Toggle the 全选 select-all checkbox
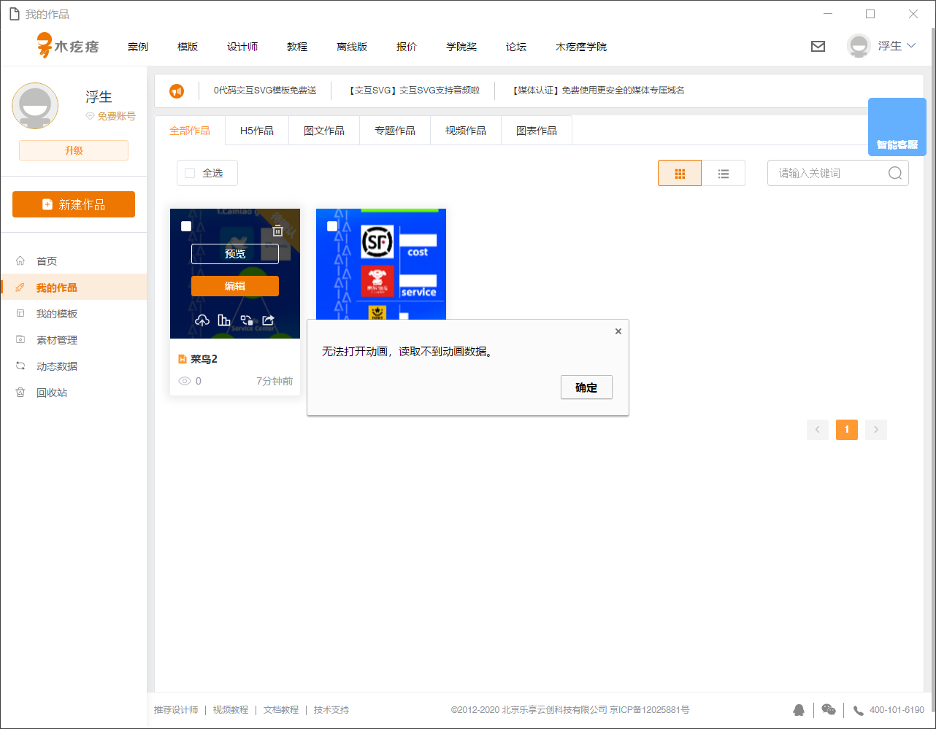This screenshot has width=936, height=729. point(190,173)
